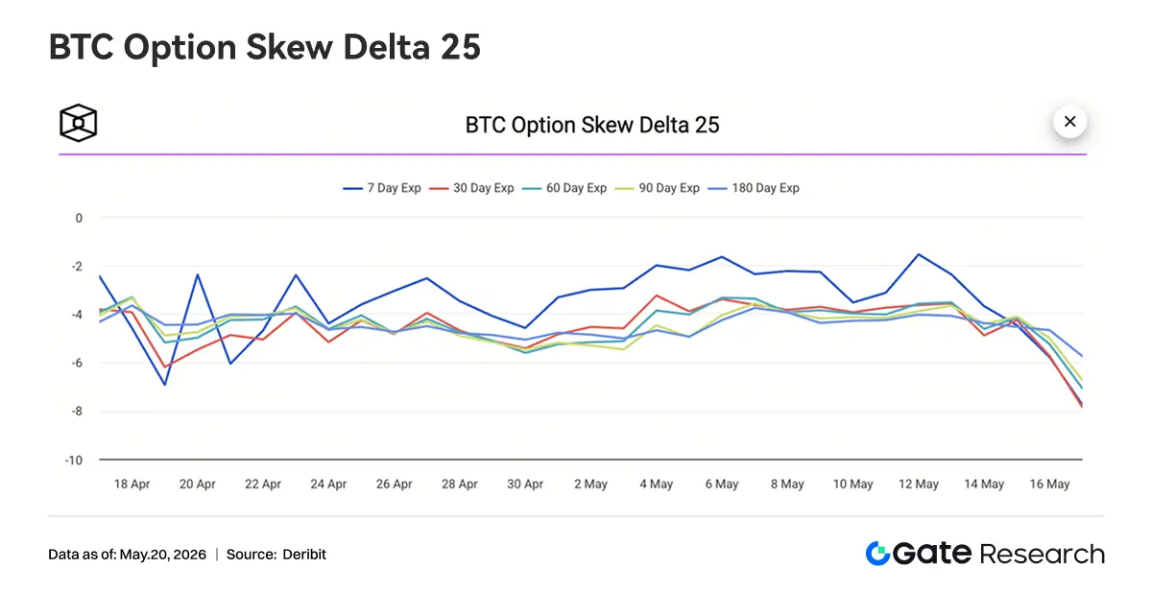Click the 12 May x-axis label
The width and height of the screenshot is (1152, 592).
[919, 485]
